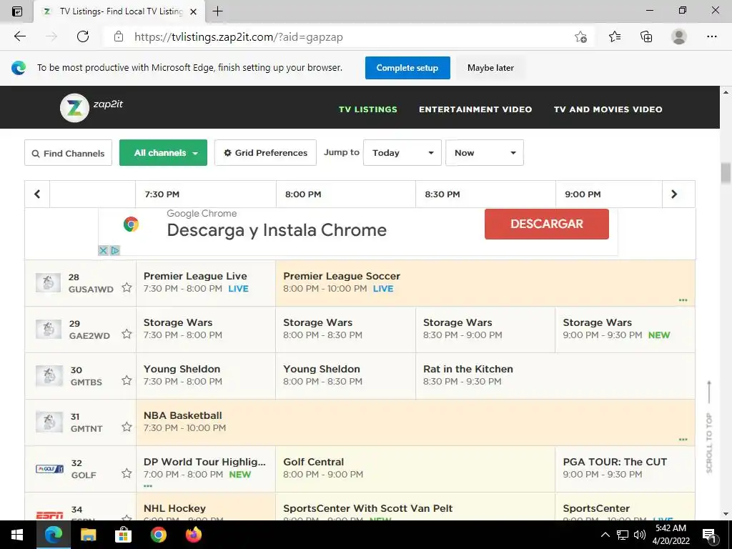The width and height of the screenshot is (732, 549).
Task: Open File Explorer from taskbar
Action: tap(88, 535)
